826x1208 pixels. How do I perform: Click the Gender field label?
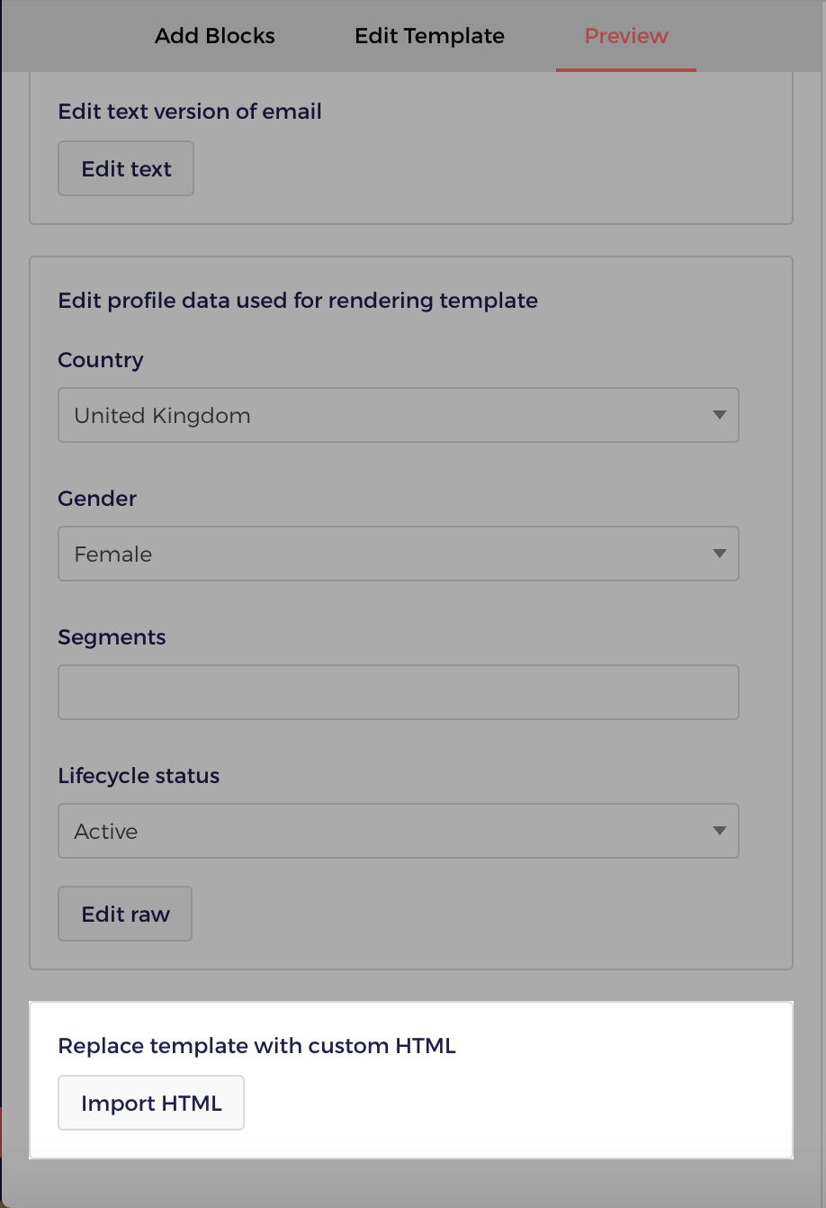(x=97, y=499)
